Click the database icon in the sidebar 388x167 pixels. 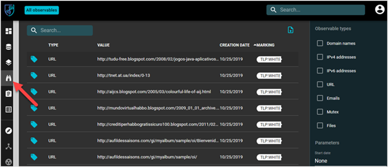coord(8,47)
